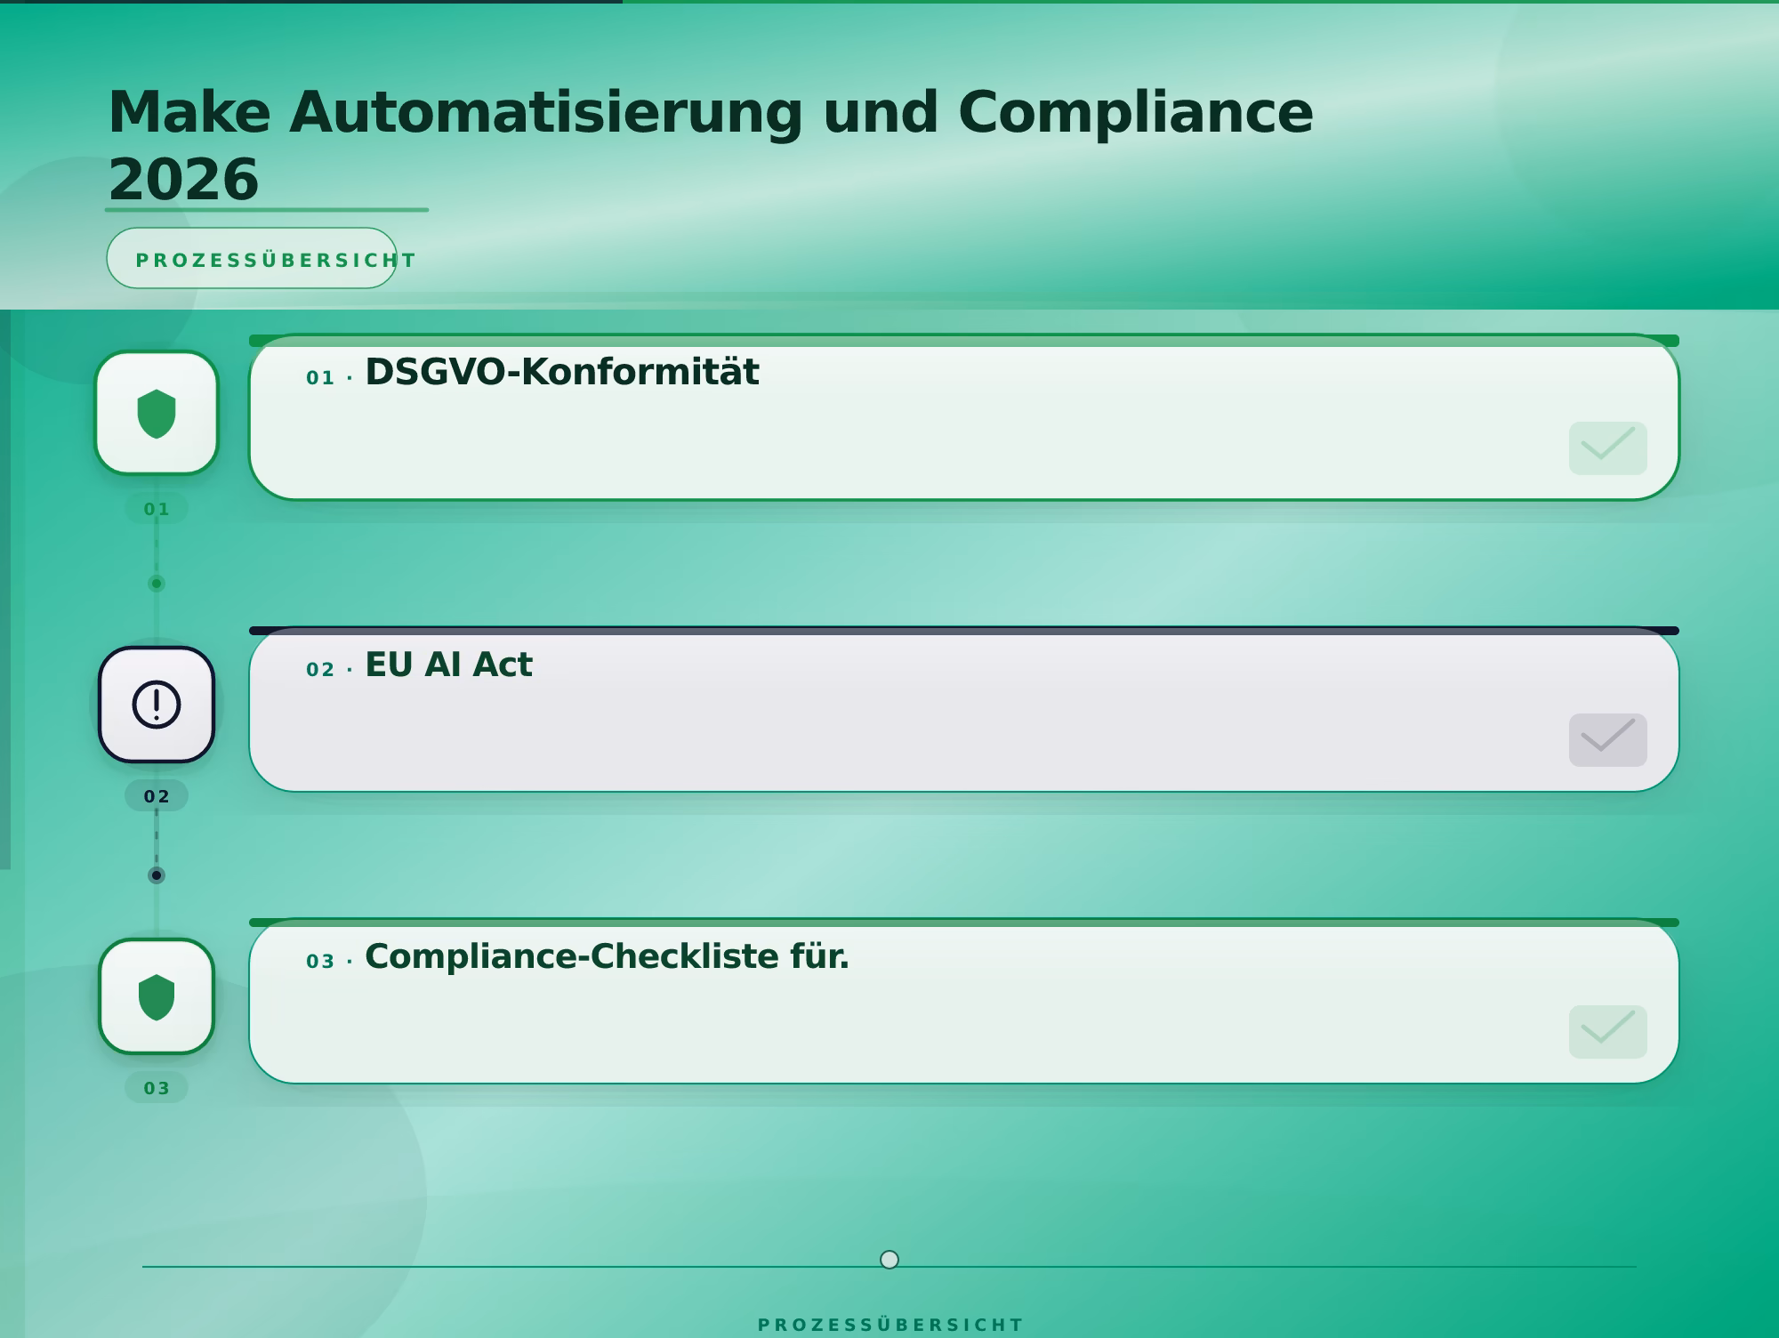The height and width of the screenshot is (1338, 1779).
Task: Click the title Make Automatisierung und Compliance 2026
Action: coord(710,145)
